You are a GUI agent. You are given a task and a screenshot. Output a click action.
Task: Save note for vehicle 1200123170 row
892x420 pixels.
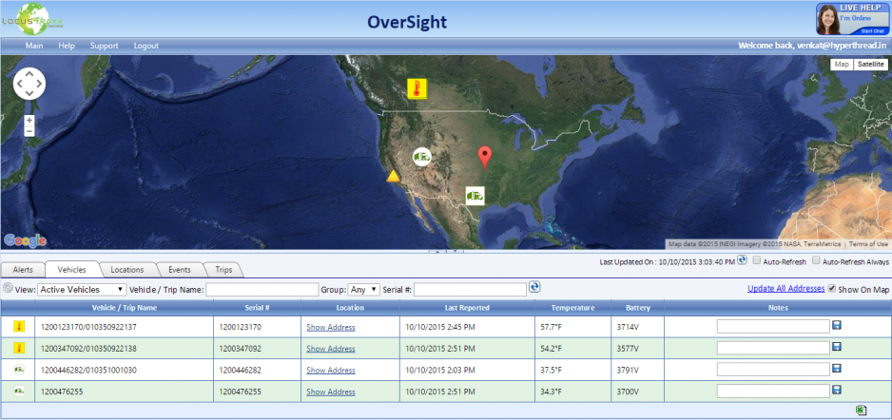point(837,326)
